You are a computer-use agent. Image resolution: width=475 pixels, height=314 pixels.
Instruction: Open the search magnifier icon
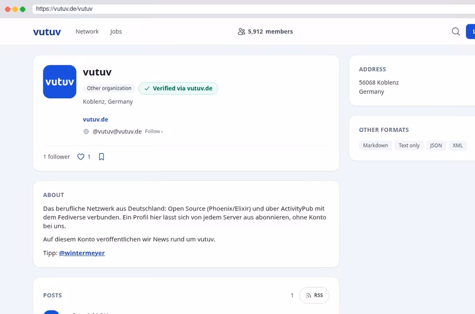455,32
